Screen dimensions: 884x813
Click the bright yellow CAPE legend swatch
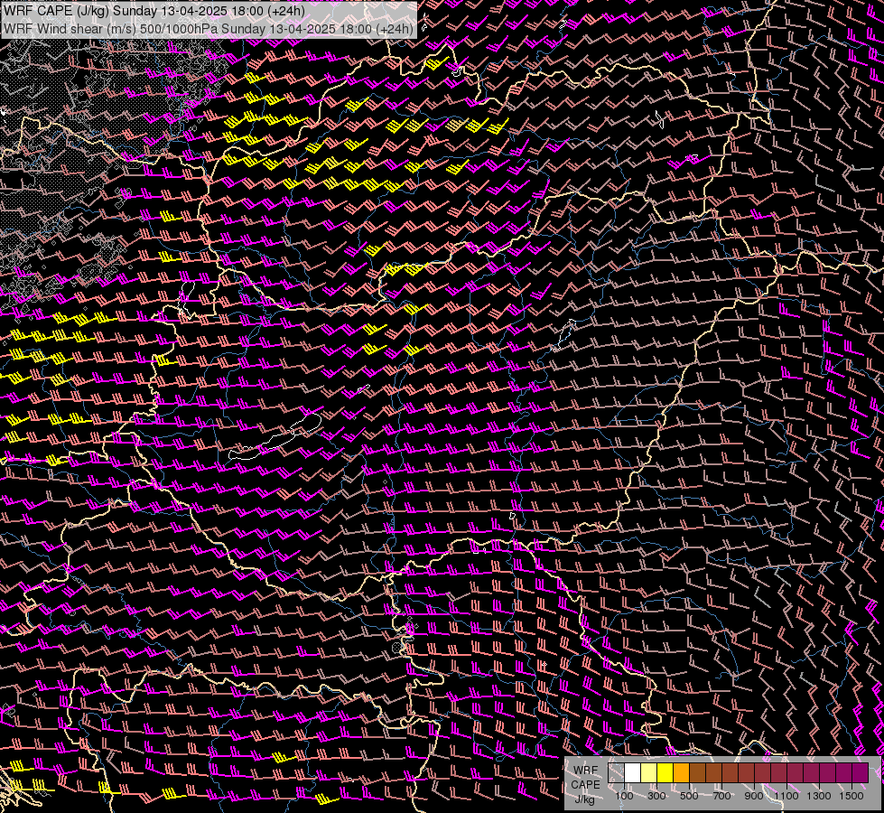[x=665, y=773]
